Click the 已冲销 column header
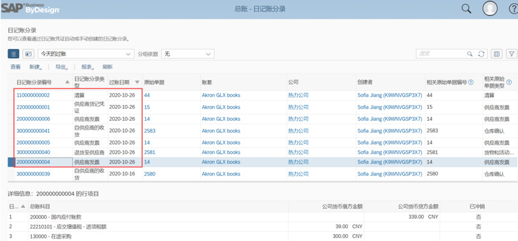This screenshot has width=518, height=241. point(478,207)
